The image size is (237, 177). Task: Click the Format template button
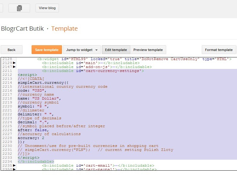(x=219, y=50)
